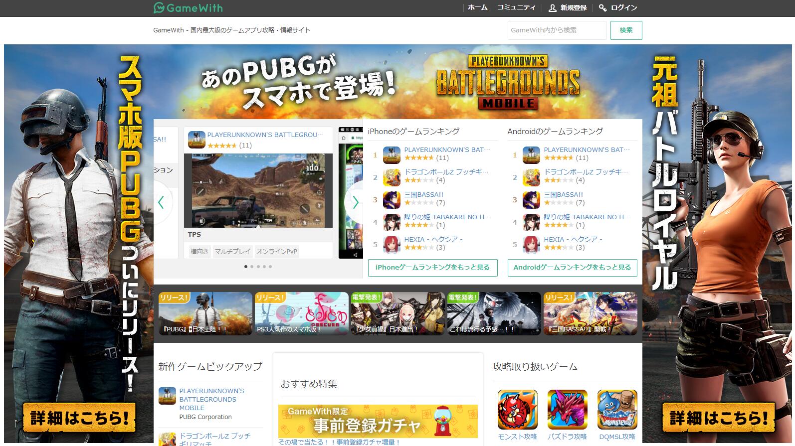
Task: Open これは流行る予感…!! banner
Action: (x=494, y=313)
